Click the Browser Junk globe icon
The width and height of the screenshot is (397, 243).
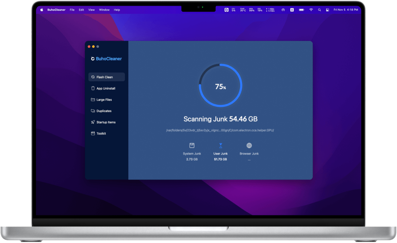(x=249, y=145)
